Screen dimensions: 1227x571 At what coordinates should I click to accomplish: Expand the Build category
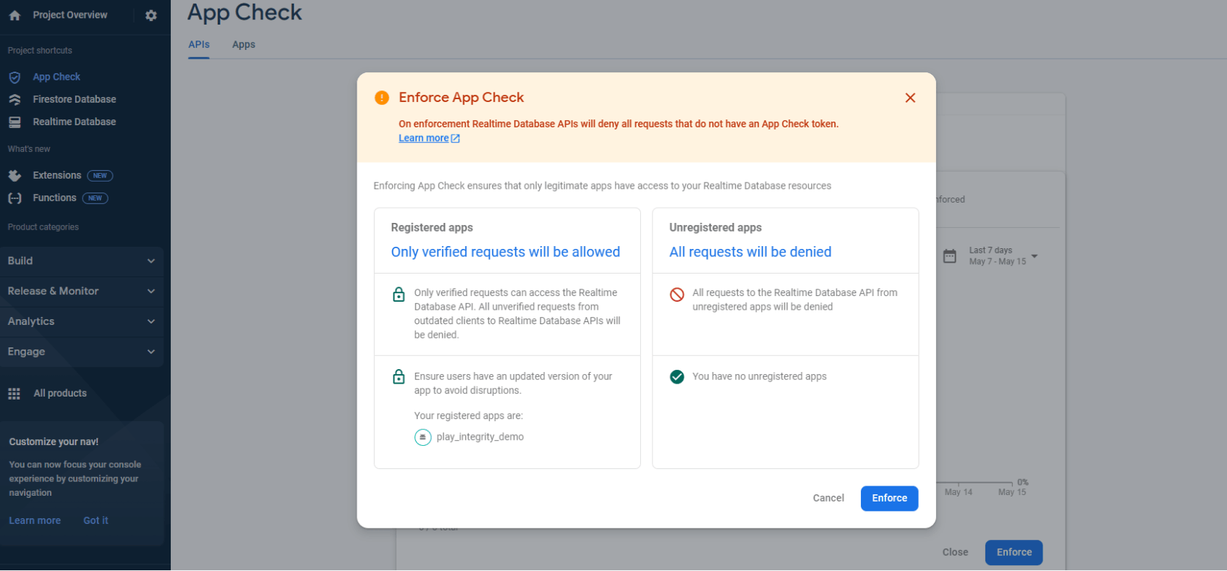[x=82, y=261]
